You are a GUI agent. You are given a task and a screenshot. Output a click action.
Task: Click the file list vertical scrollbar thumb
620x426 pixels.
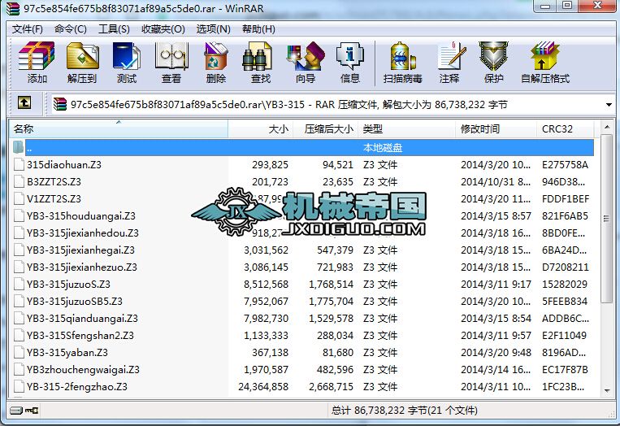[607, 219]
